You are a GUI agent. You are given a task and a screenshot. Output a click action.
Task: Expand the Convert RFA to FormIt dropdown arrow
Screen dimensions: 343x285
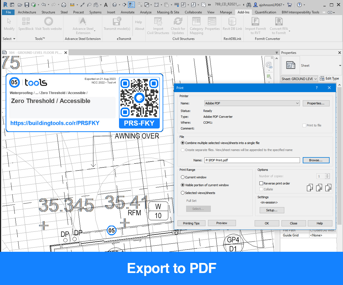289,31
